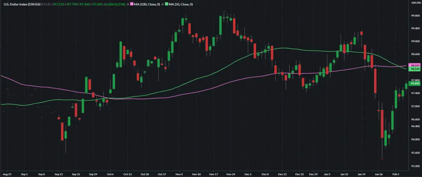The image size is (422, 177).
Task: Click the high marker above November peak candle
Action: (x=224, y=12)
